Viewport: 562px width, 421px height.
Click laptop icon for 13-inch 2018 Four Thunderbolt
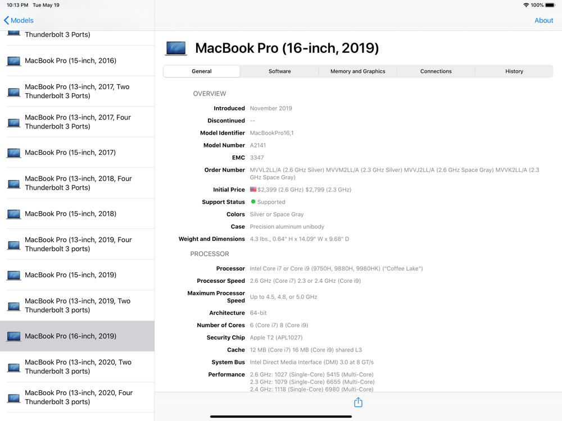(x=14, y=184)
